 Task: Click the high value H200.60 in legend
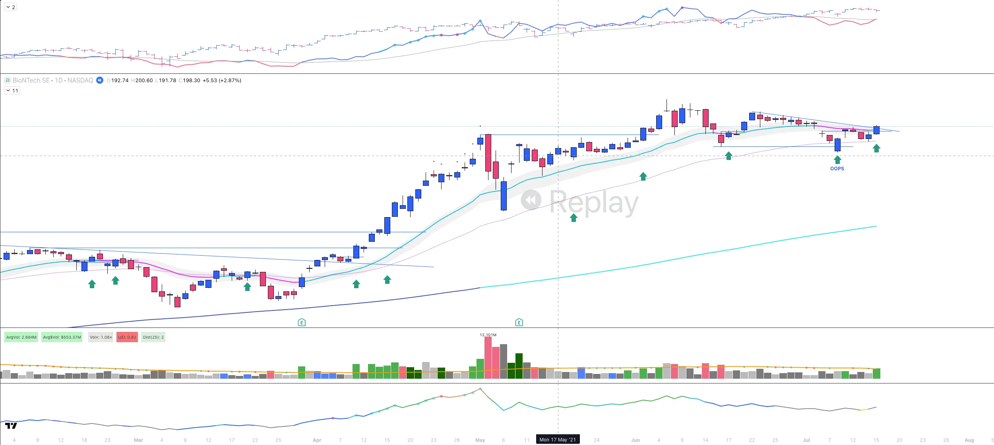(142, 80)
